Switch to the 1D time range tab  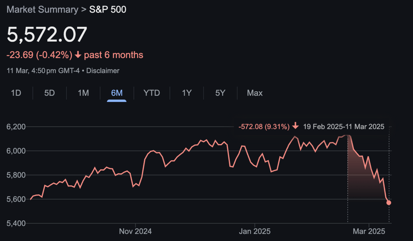(16, 93)
